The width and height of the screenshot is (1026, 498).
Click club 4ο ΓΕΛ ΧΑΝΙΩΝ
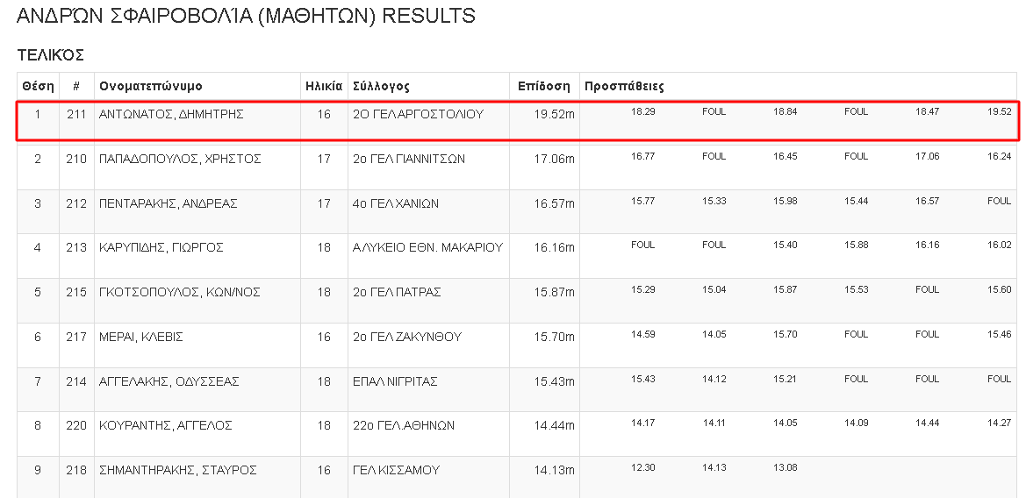tap(396, 203)
